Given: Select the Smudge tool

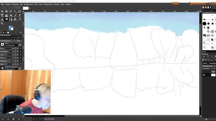Looking at the screenshot, I should (6, 19).
